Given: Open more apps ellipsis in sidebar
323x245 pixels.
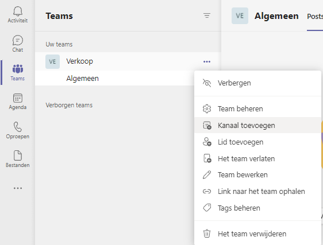Looking at the screenshot, I should tap(18, 188).
